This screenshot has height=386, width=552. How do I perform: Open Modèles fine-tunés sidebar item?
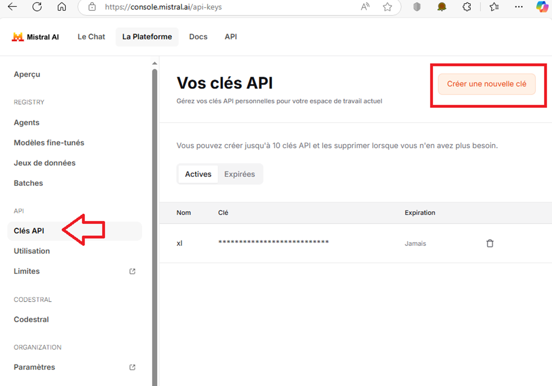pos(49,143)
